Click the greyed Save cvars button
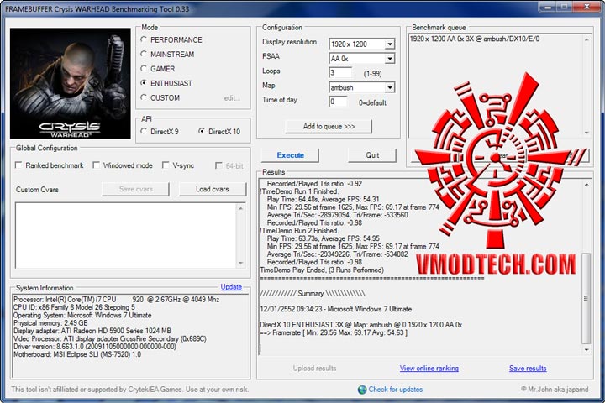This screenshot has height=403, width=605. coord(136,190)
